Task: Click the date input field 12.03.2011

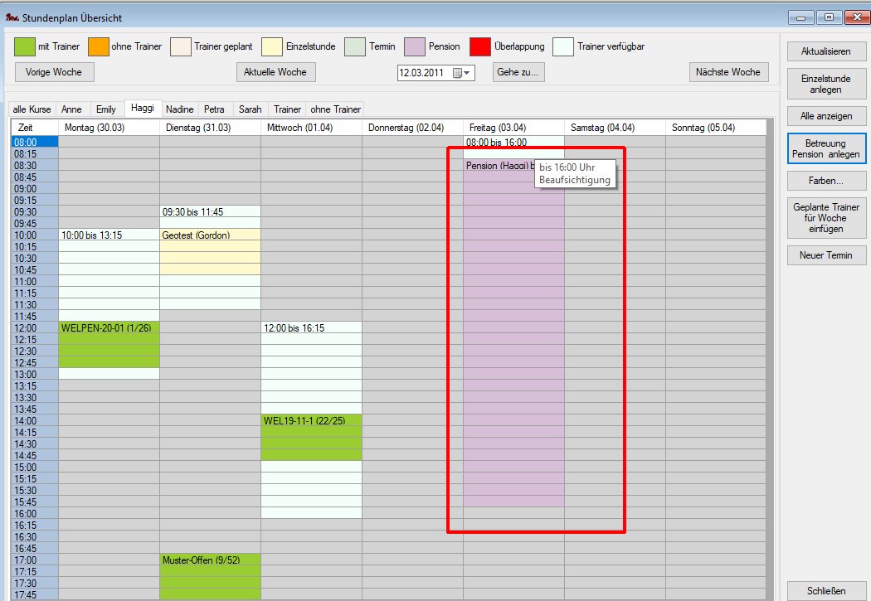Action: 423,73
